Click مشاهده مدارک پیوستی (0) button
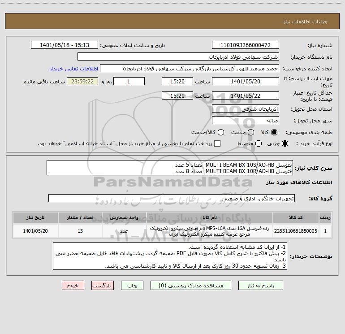The width and height of the screenshot is (345, 334). (191, 286)
